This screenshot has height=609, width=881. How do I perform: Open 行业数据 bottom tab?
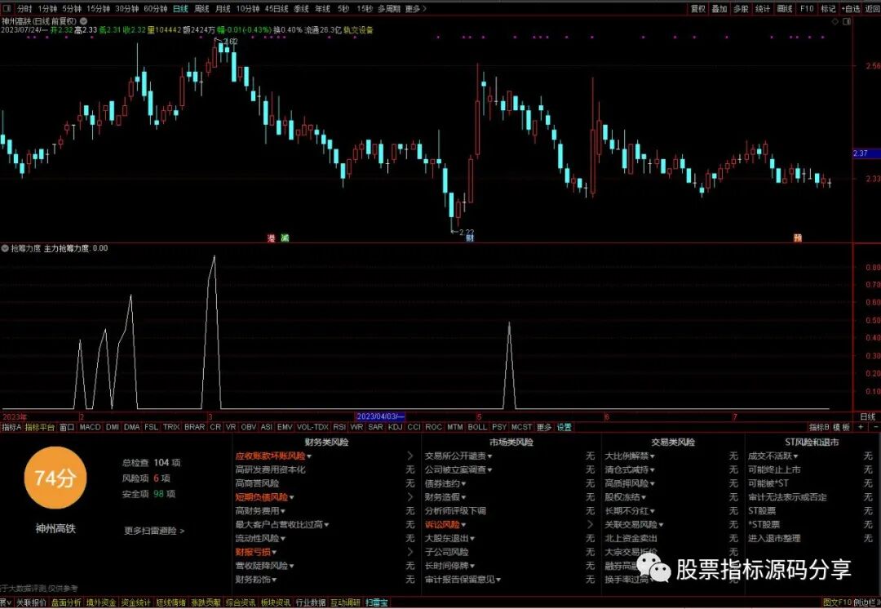[311, 602]
